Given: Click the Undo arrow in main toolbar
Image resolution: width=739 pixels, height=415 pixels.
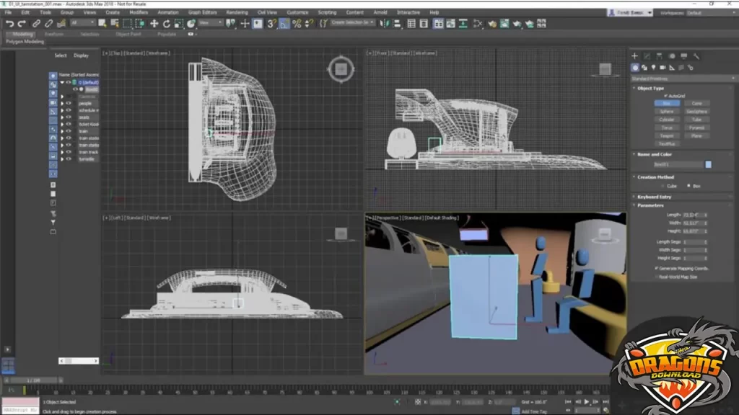Looking at the screenshot, I should point(9,24).
